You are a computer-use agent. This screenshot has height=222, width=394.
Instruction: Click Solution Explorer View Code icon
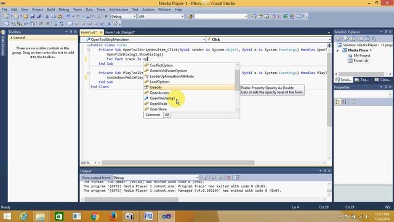tap(361, 38)
